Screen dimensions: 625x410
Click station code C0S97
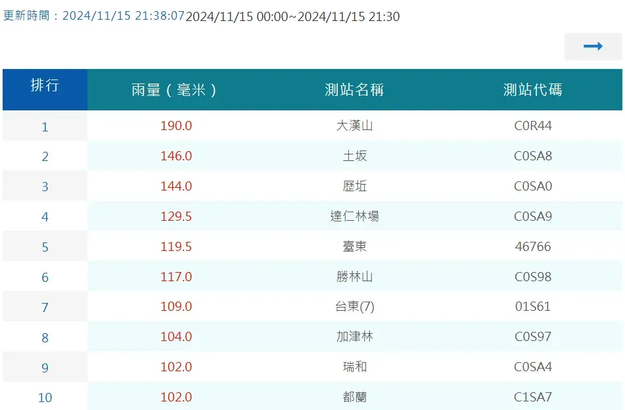(533, 336)
